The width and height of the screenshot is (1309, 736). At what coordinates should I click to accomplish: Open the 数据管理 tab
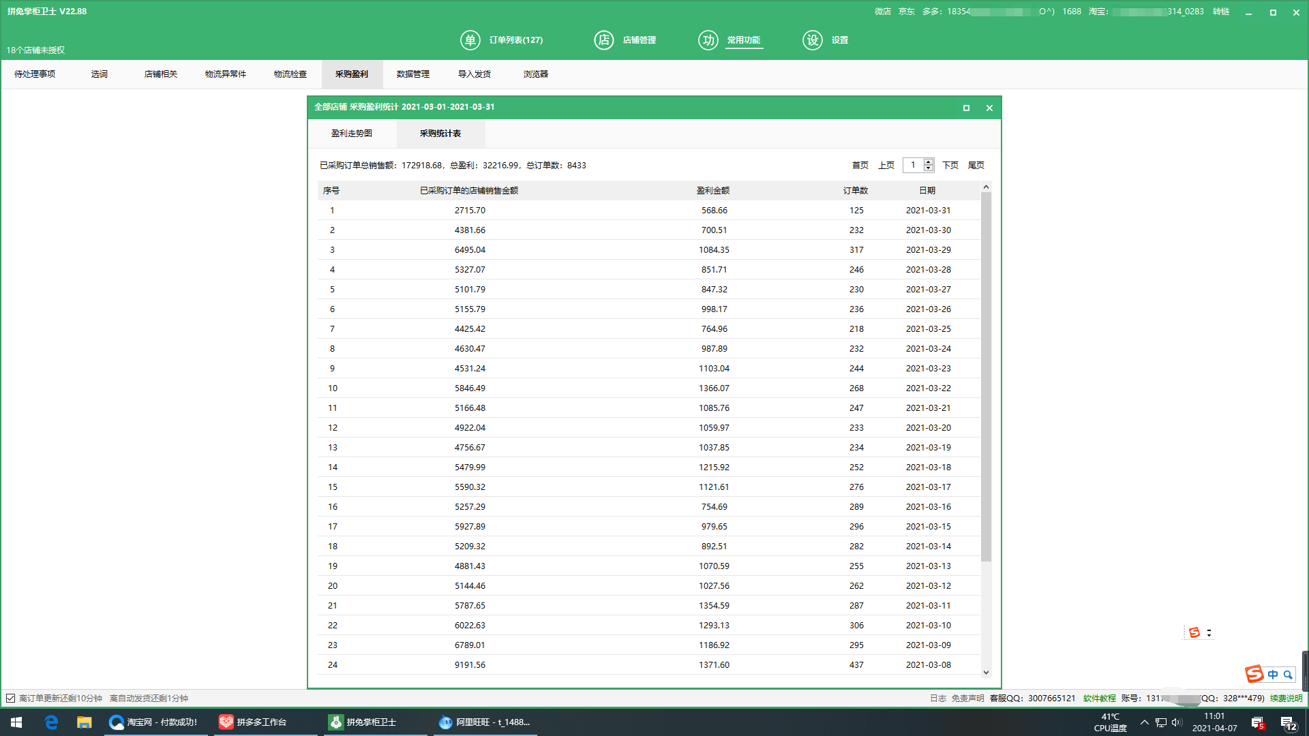[x=413, y=74]
